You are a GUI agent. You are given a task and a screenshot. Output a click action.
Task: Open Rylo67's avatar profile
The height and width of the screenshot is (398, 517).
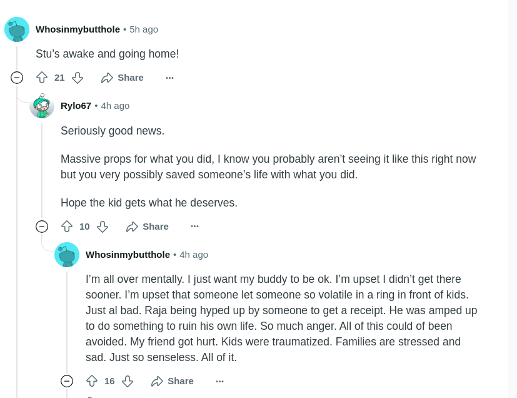coord(42,106)
